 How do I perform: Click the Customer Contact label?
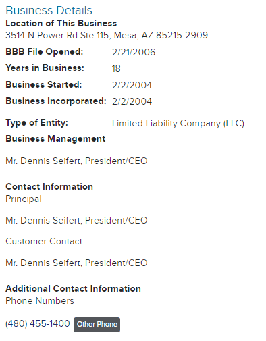pyautogui.click(x=44, y=241)
